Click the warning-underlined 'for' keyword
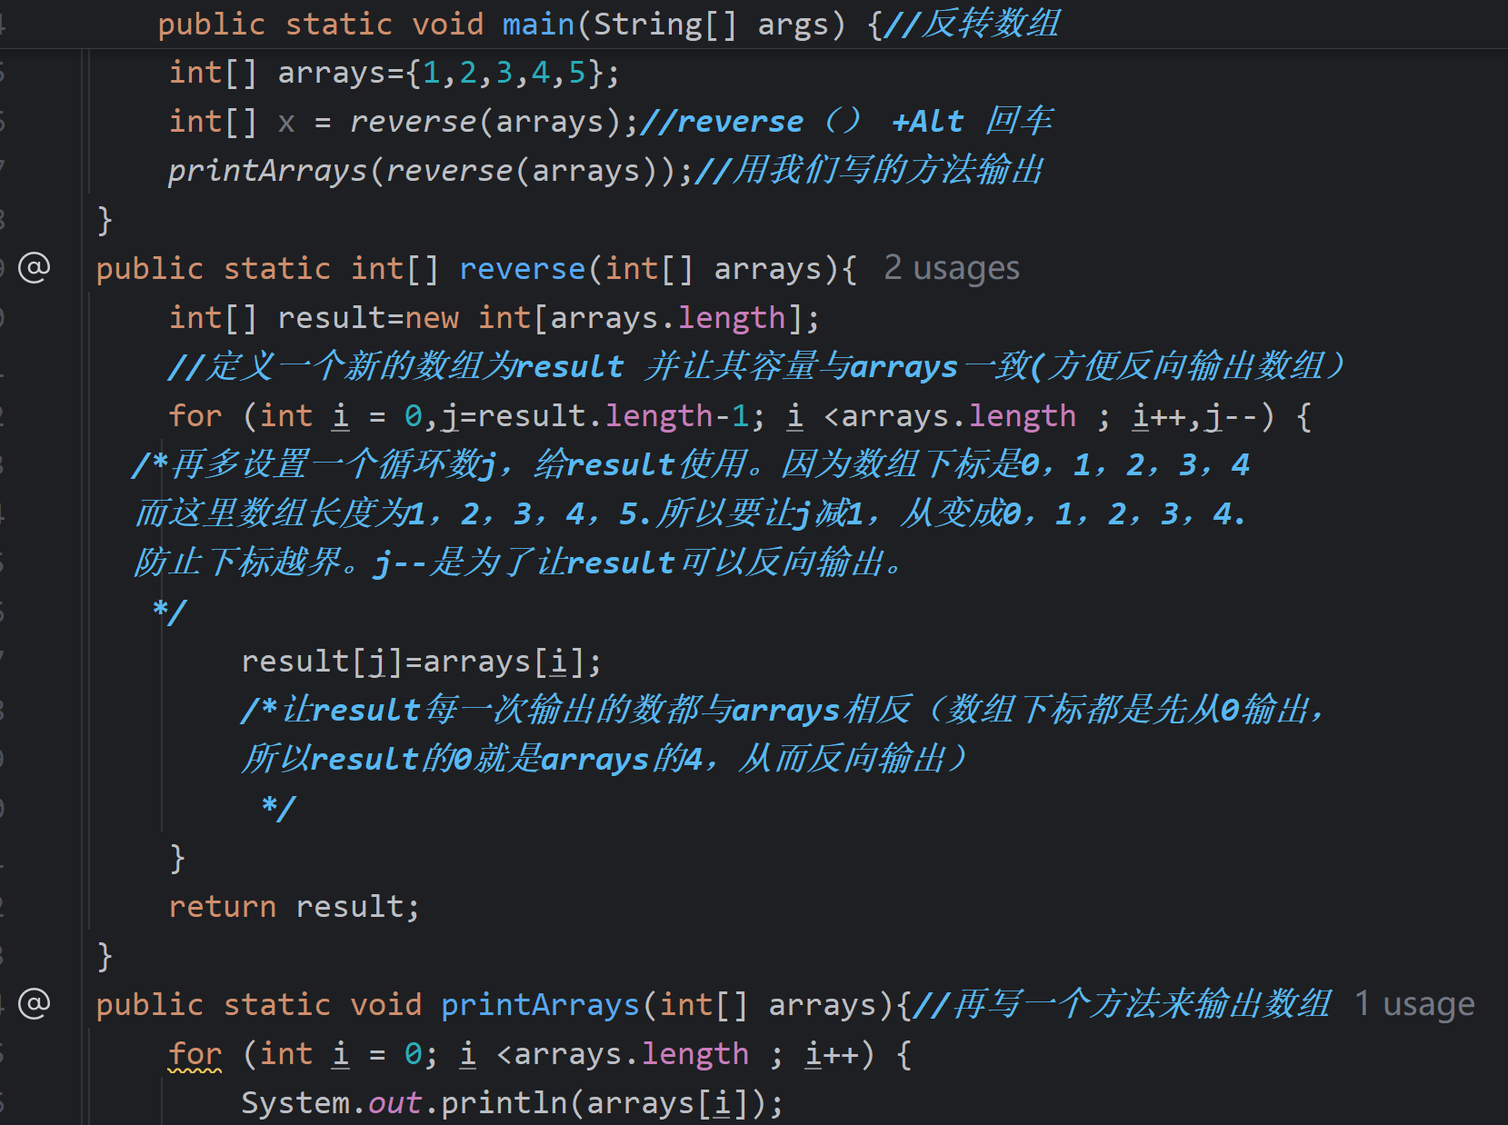1508x1125 pixels. (x=195, y=1054)
